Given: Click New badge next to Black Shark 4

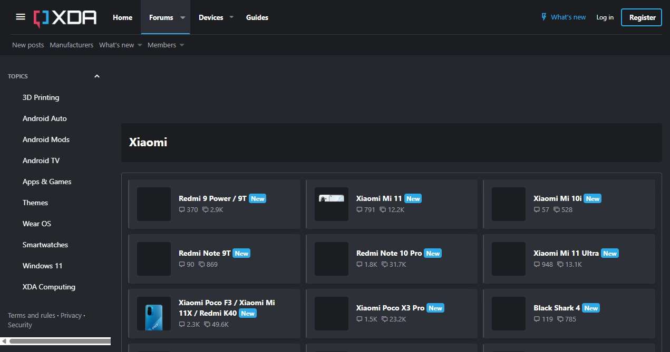Looking at the screenshot, I should coord(591,308).
